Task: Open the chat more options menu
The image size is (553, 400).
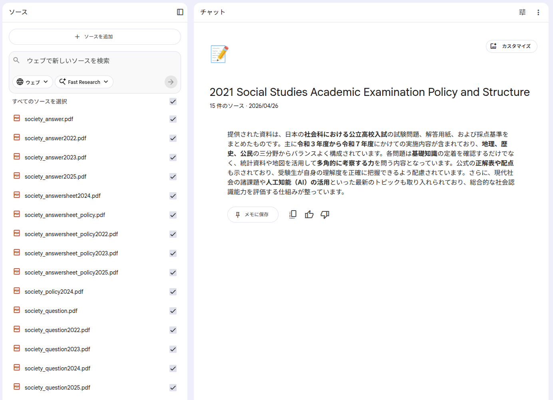Action: pos(538,12)
